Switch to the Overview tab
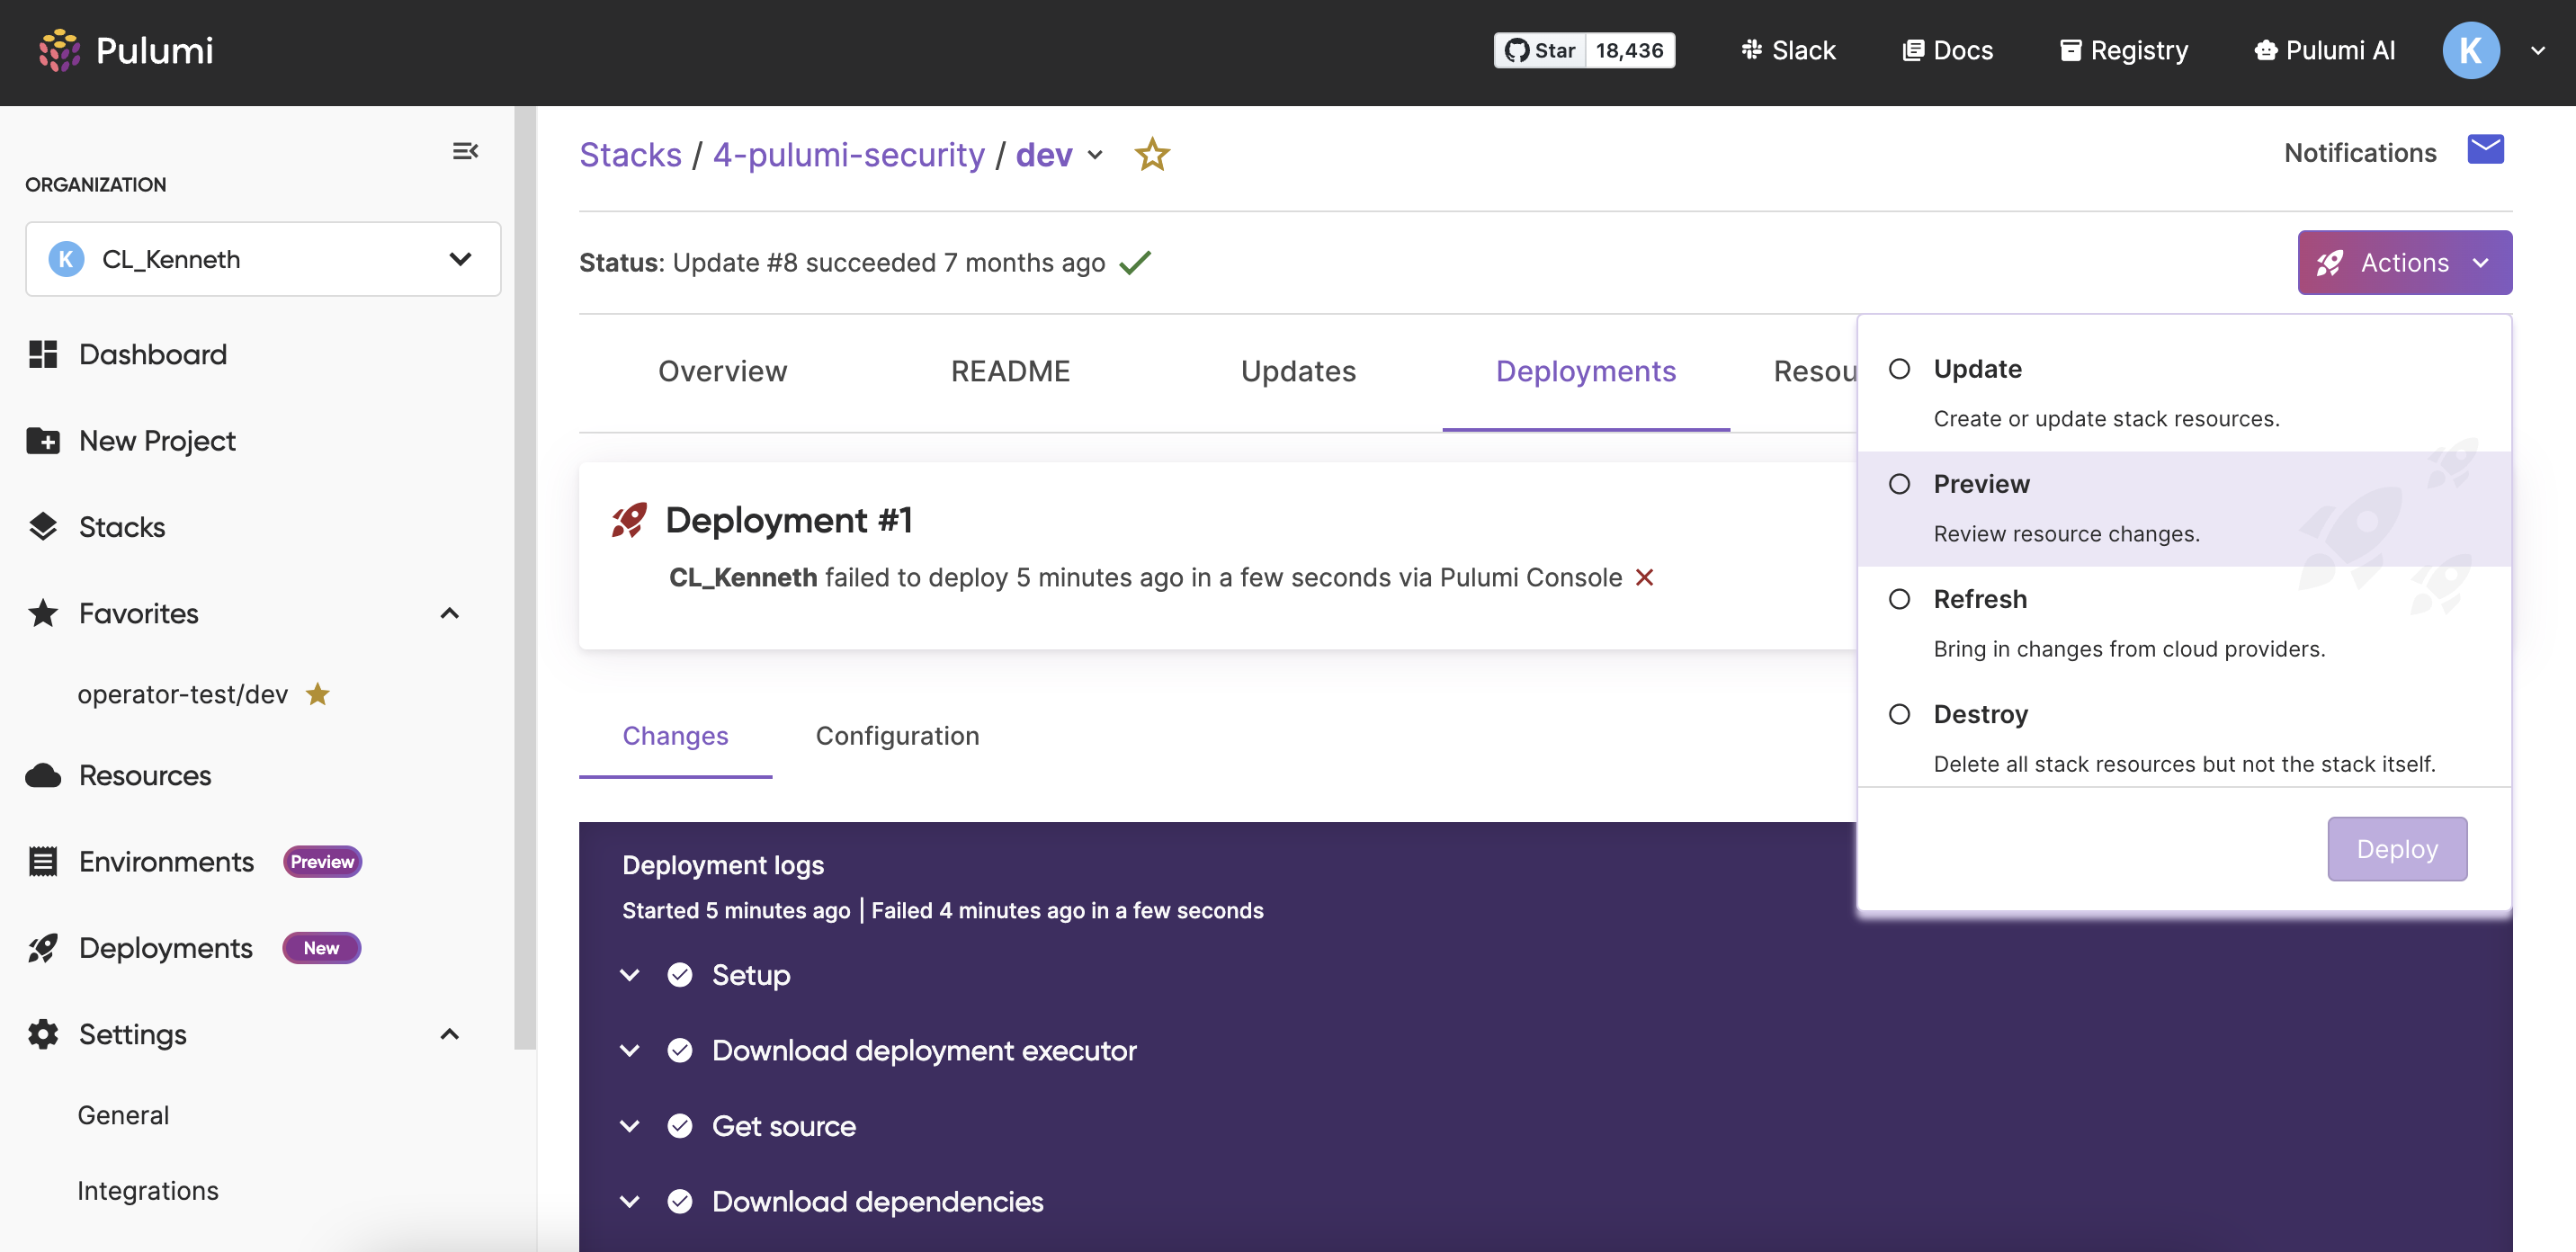 pos(723,371)
